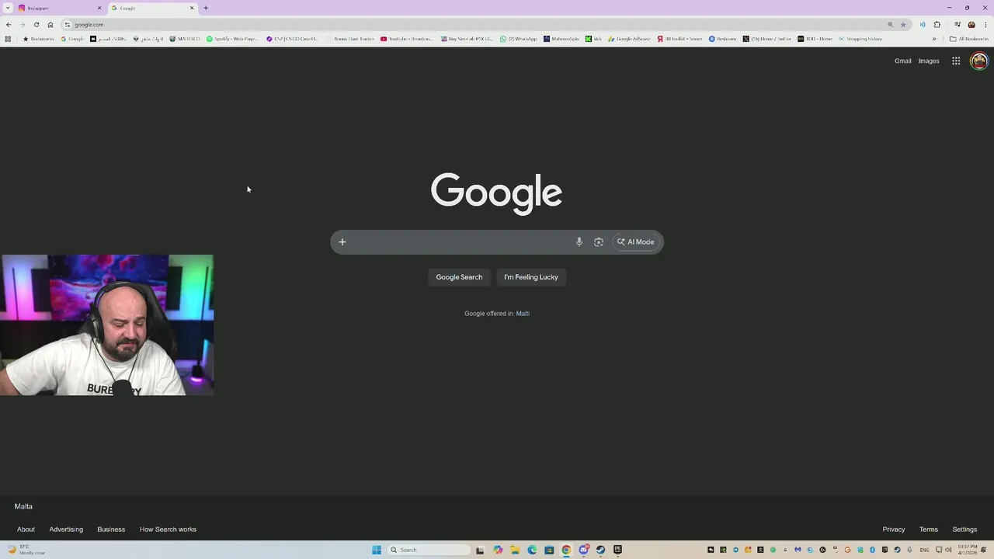Show more bookmarks chevron
This screenshot has height=559, width=994.
pyautogui.click(x=934, y=39)
